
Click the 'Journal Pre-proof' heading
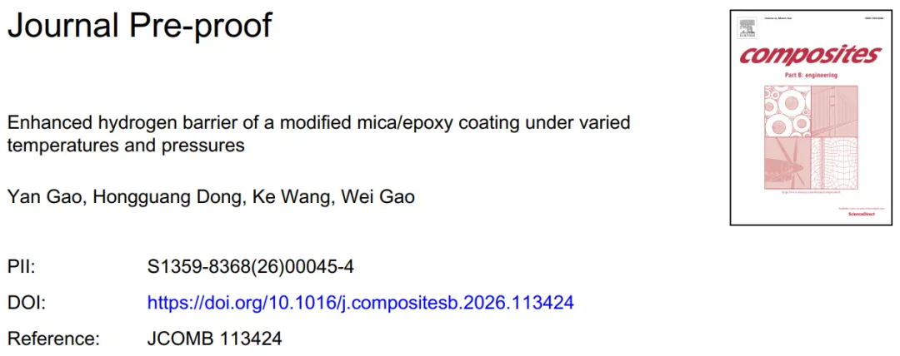point(139,26)
